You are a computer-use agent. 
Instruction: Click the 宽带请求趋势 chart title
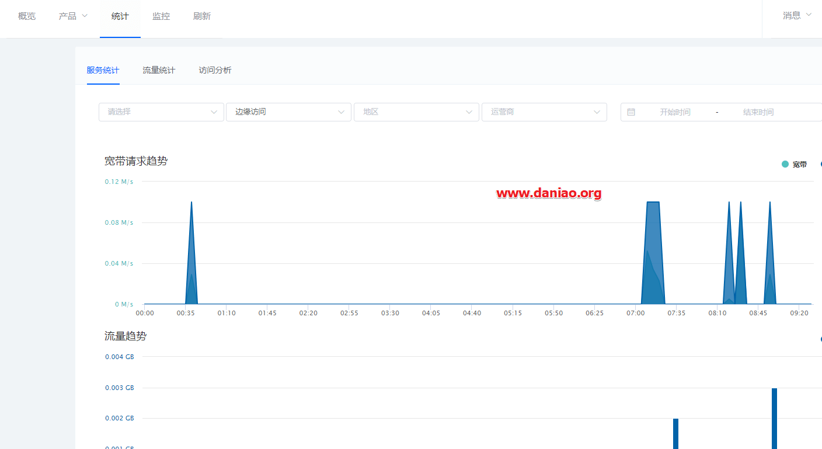[x=136, y=161]
